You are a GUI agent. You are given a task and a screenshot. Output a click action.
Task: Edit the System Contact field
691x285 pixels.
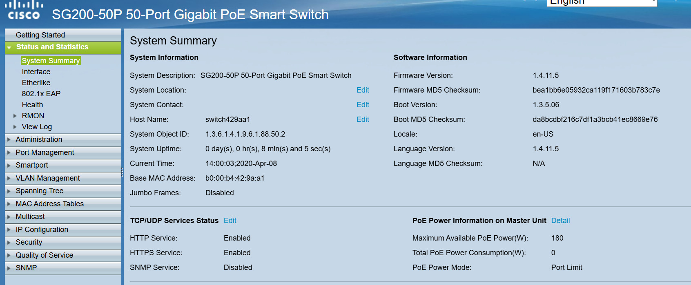(363, 105)
